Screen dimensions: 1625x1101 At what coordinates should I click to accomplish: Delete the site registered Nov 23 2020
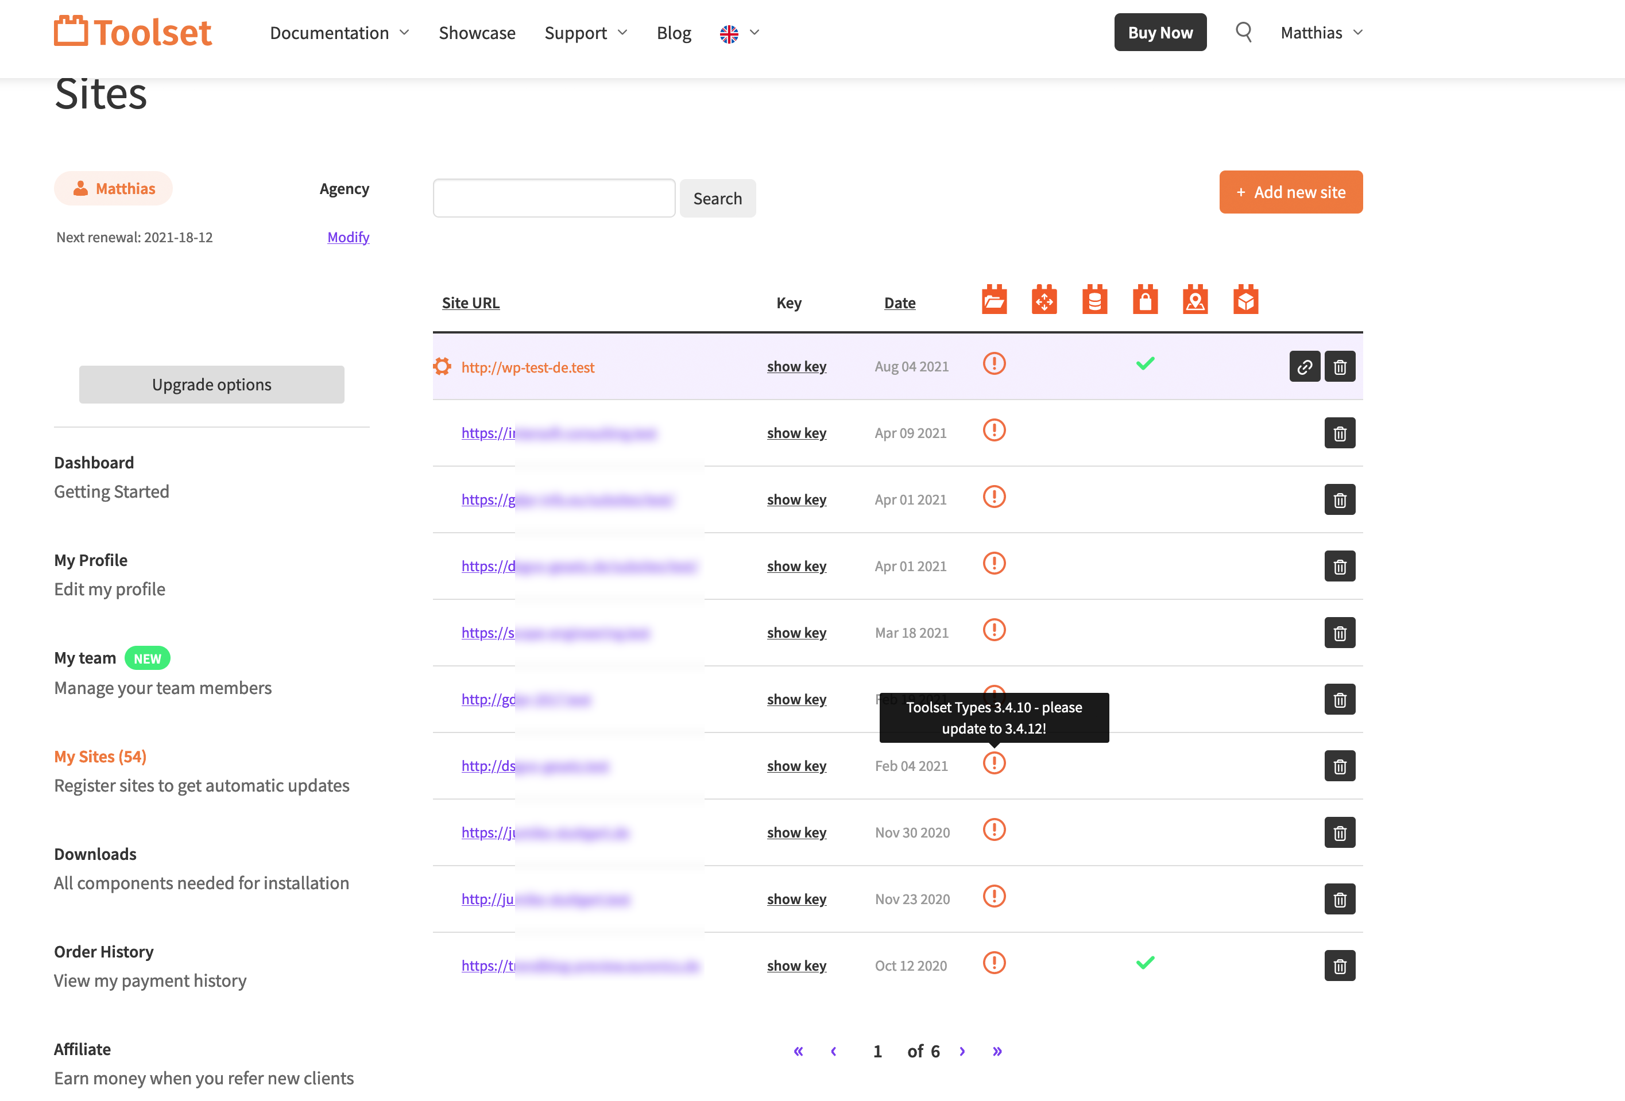pyautogui.click(x=1340, y=899)
